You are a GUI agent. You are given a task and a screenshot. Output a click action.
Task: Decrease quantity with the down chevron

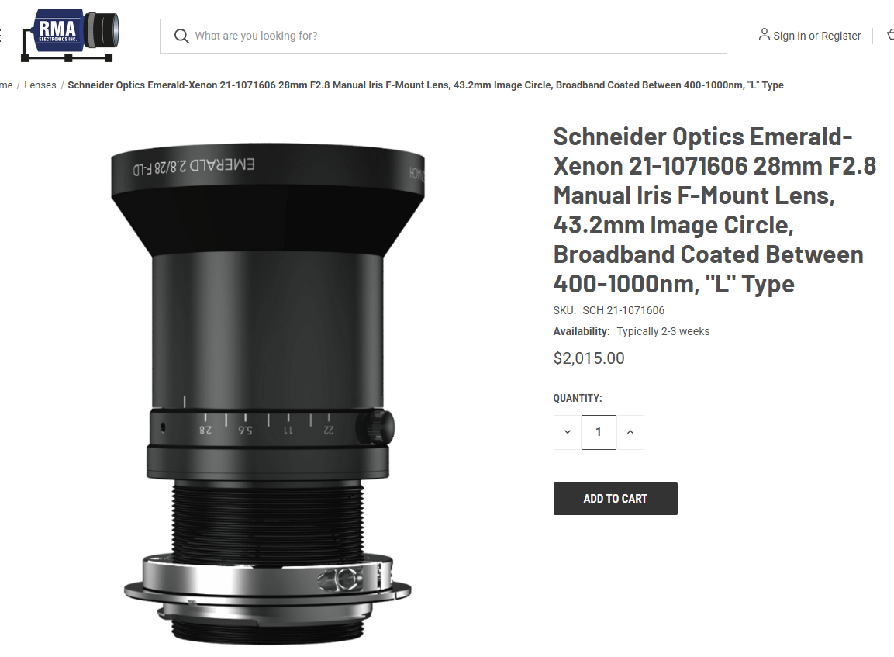tap(568, 432)
